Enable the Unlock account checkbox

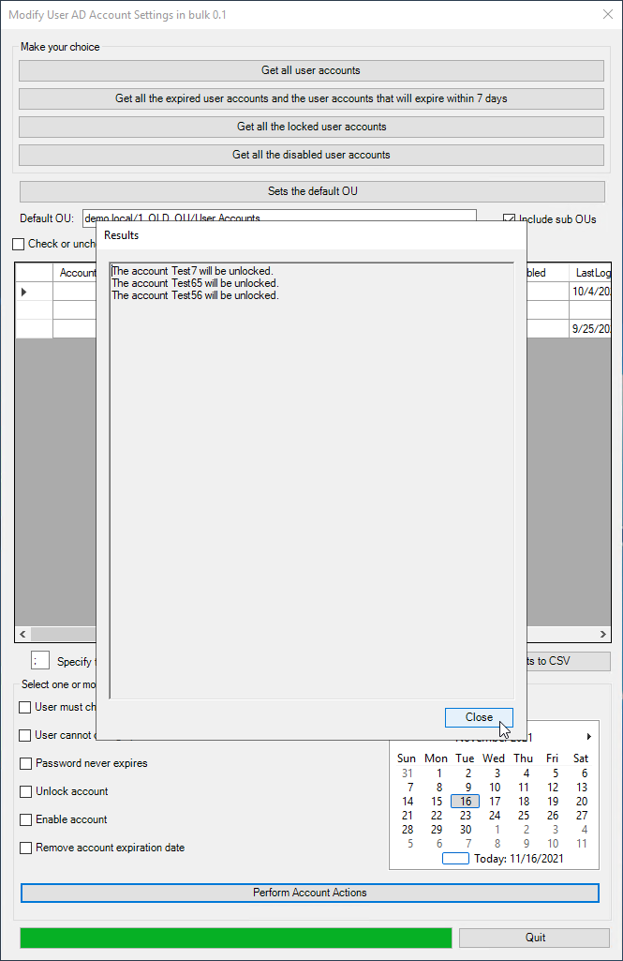(26, 791)
